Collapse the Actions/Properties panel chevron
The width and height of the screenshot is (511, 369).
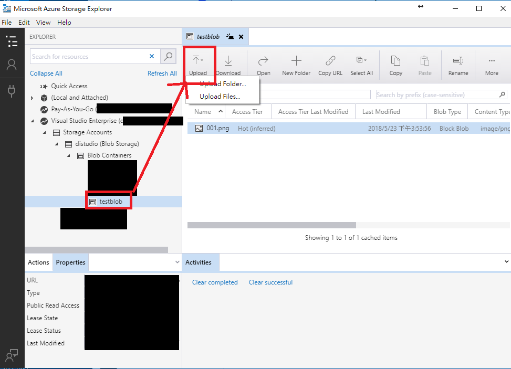coord(177,262)
